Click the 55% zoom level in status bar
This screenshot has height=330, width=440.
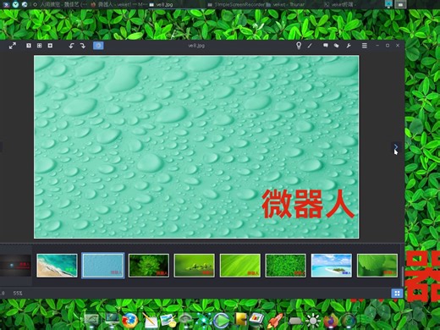(x=18, y=294)
